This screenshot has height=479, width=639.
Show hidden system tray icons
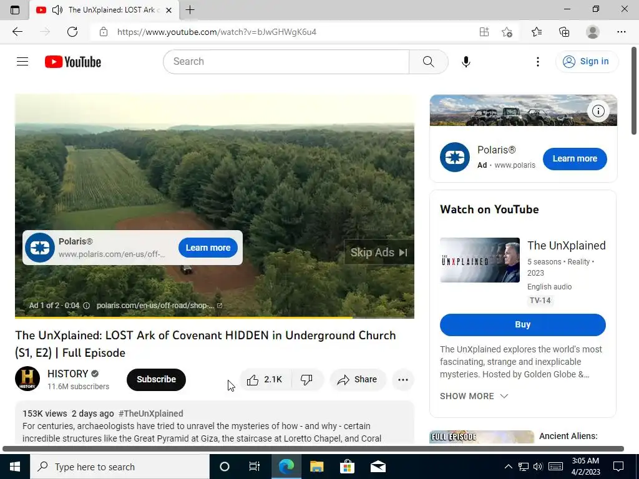tap(508, 467)
